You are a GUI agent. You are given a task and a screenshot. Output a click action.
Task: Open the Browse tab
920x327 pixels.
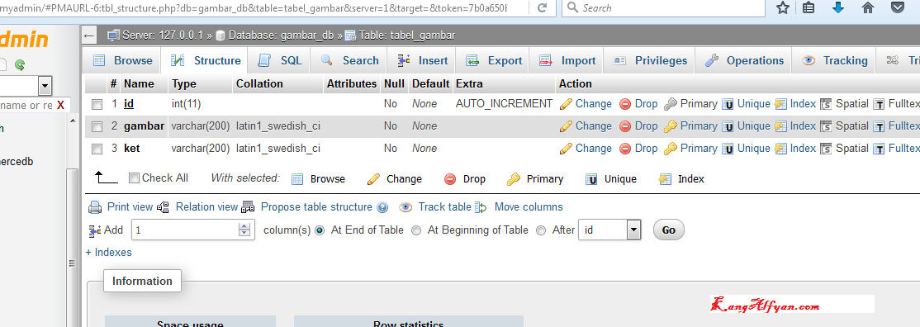pos(122,60)
